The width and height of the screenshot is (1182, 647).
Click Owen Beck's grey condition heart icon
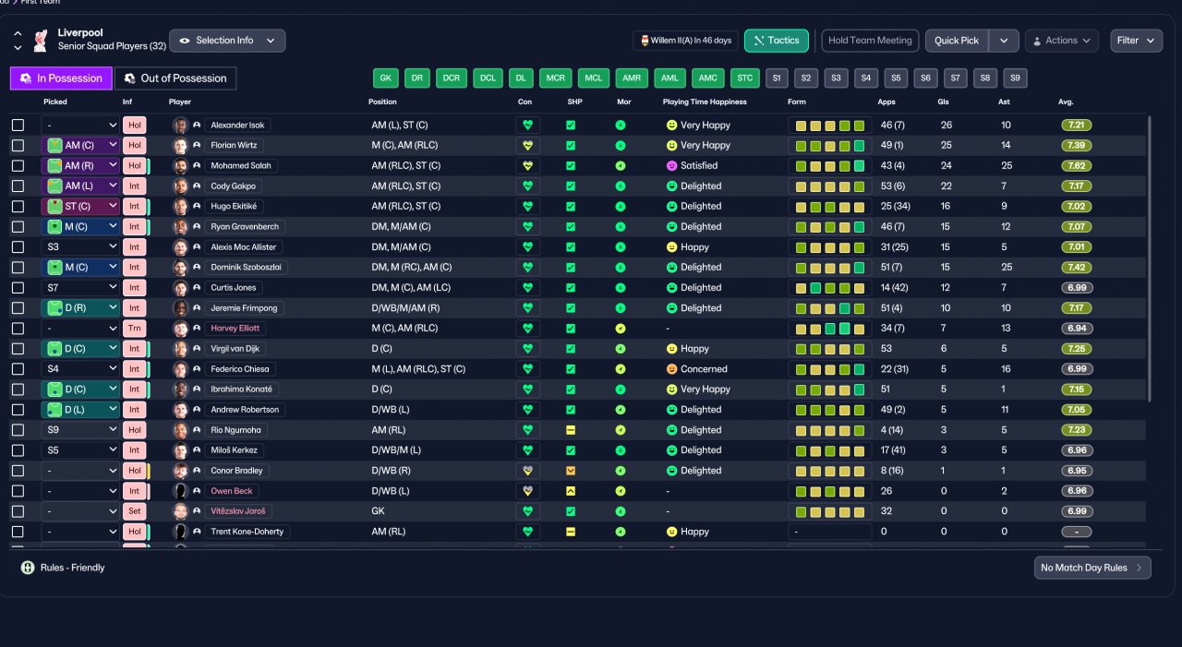point(528,491)
